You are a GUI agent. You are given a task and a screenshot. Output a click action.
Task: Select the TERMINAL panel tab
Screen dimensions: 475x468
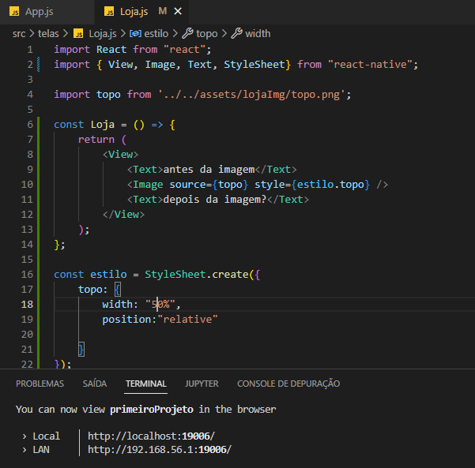145,384
